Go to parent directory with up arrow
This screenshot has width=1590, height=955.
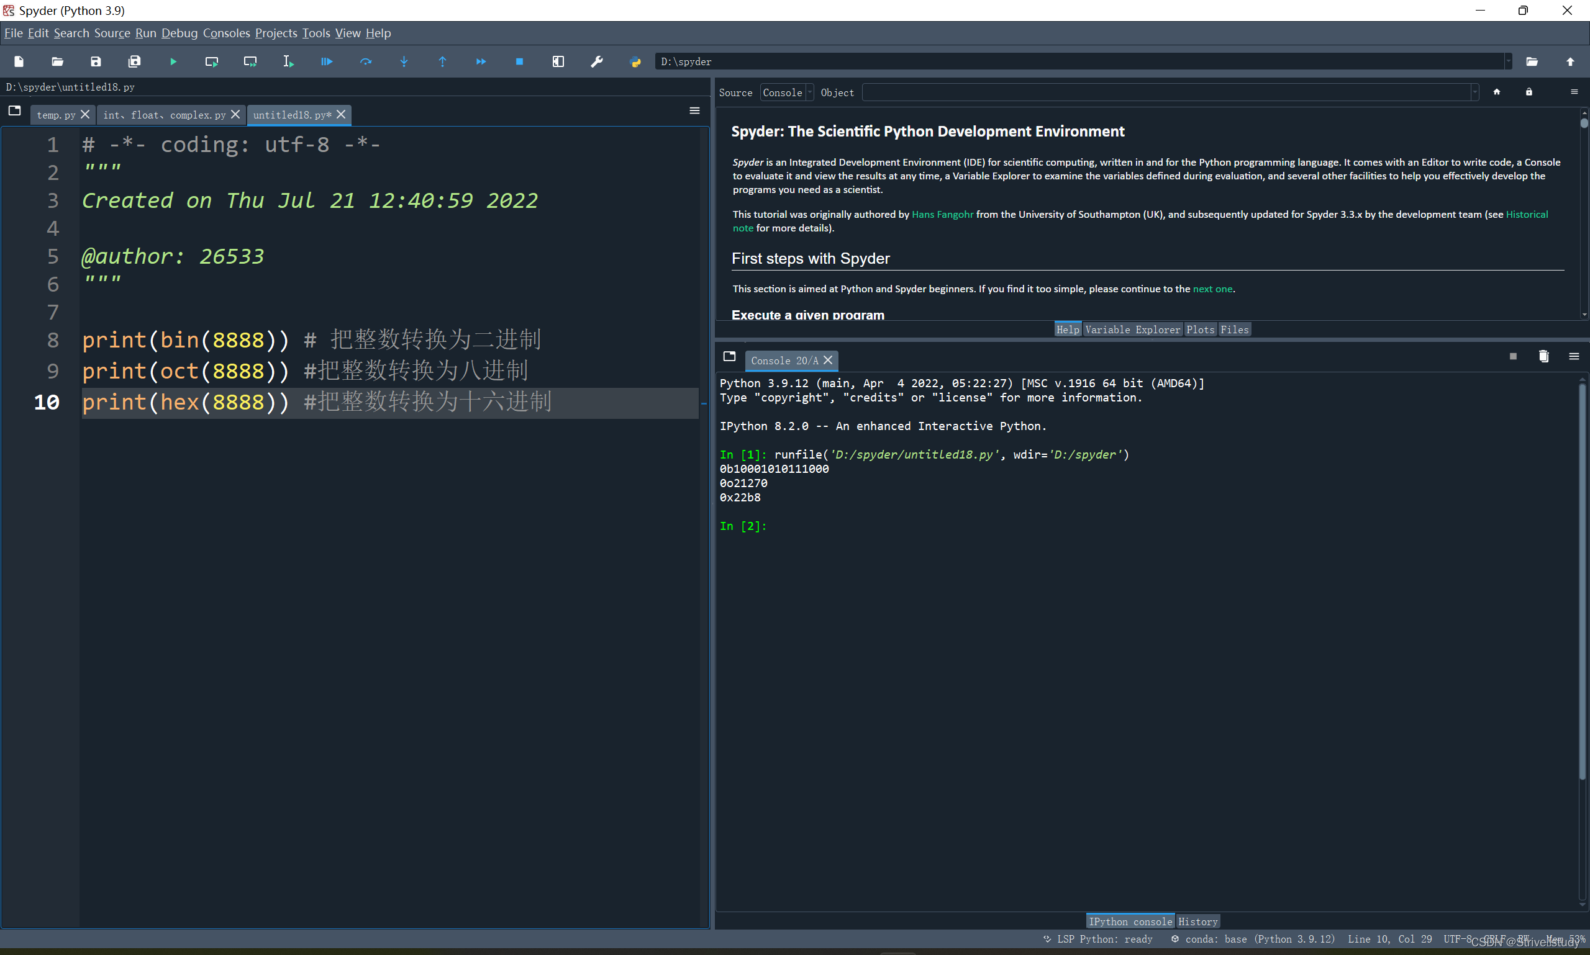[1570, 61]
